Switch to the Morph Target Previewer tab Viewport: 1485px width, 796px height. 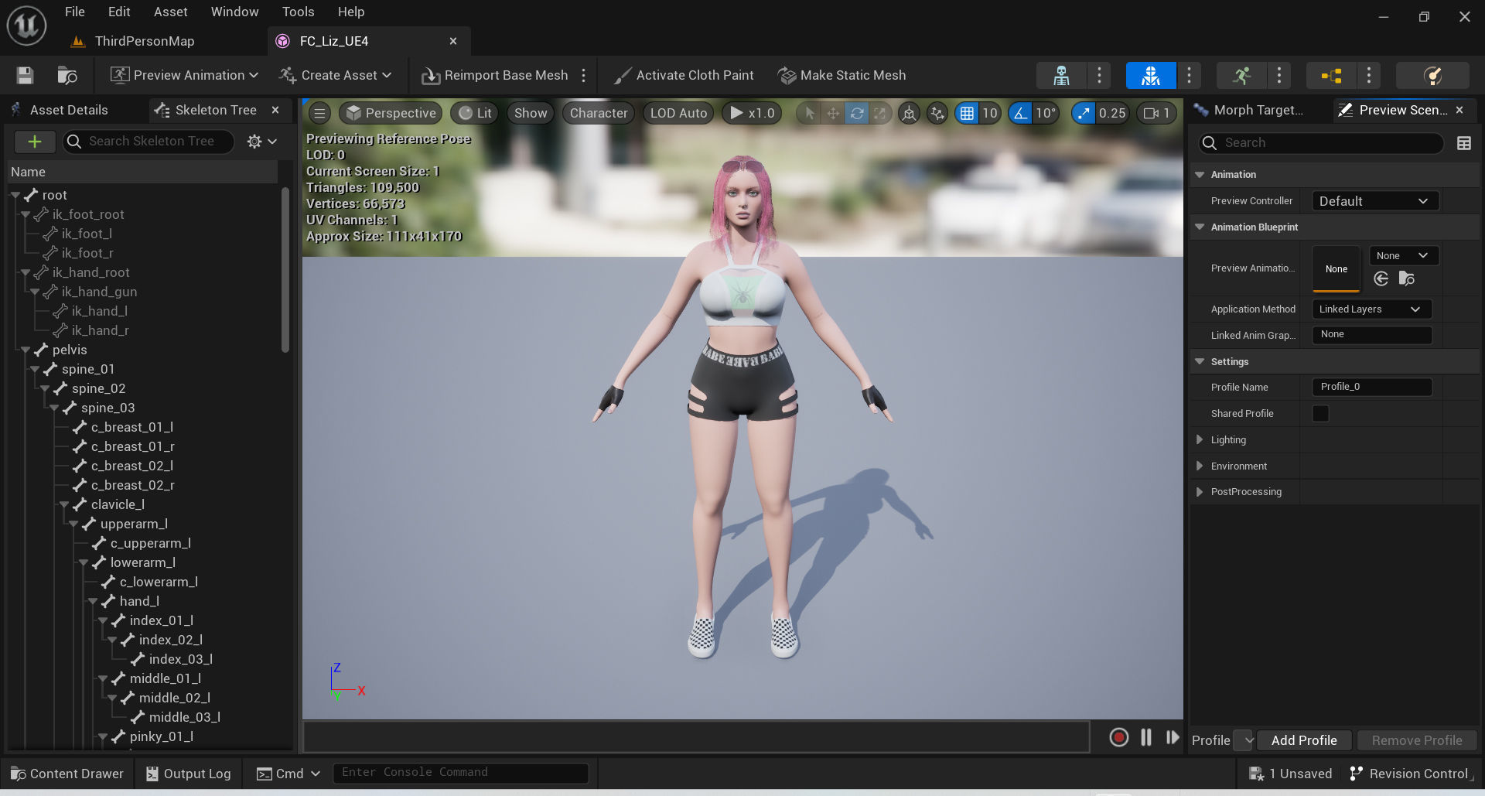pos(1258,110)
